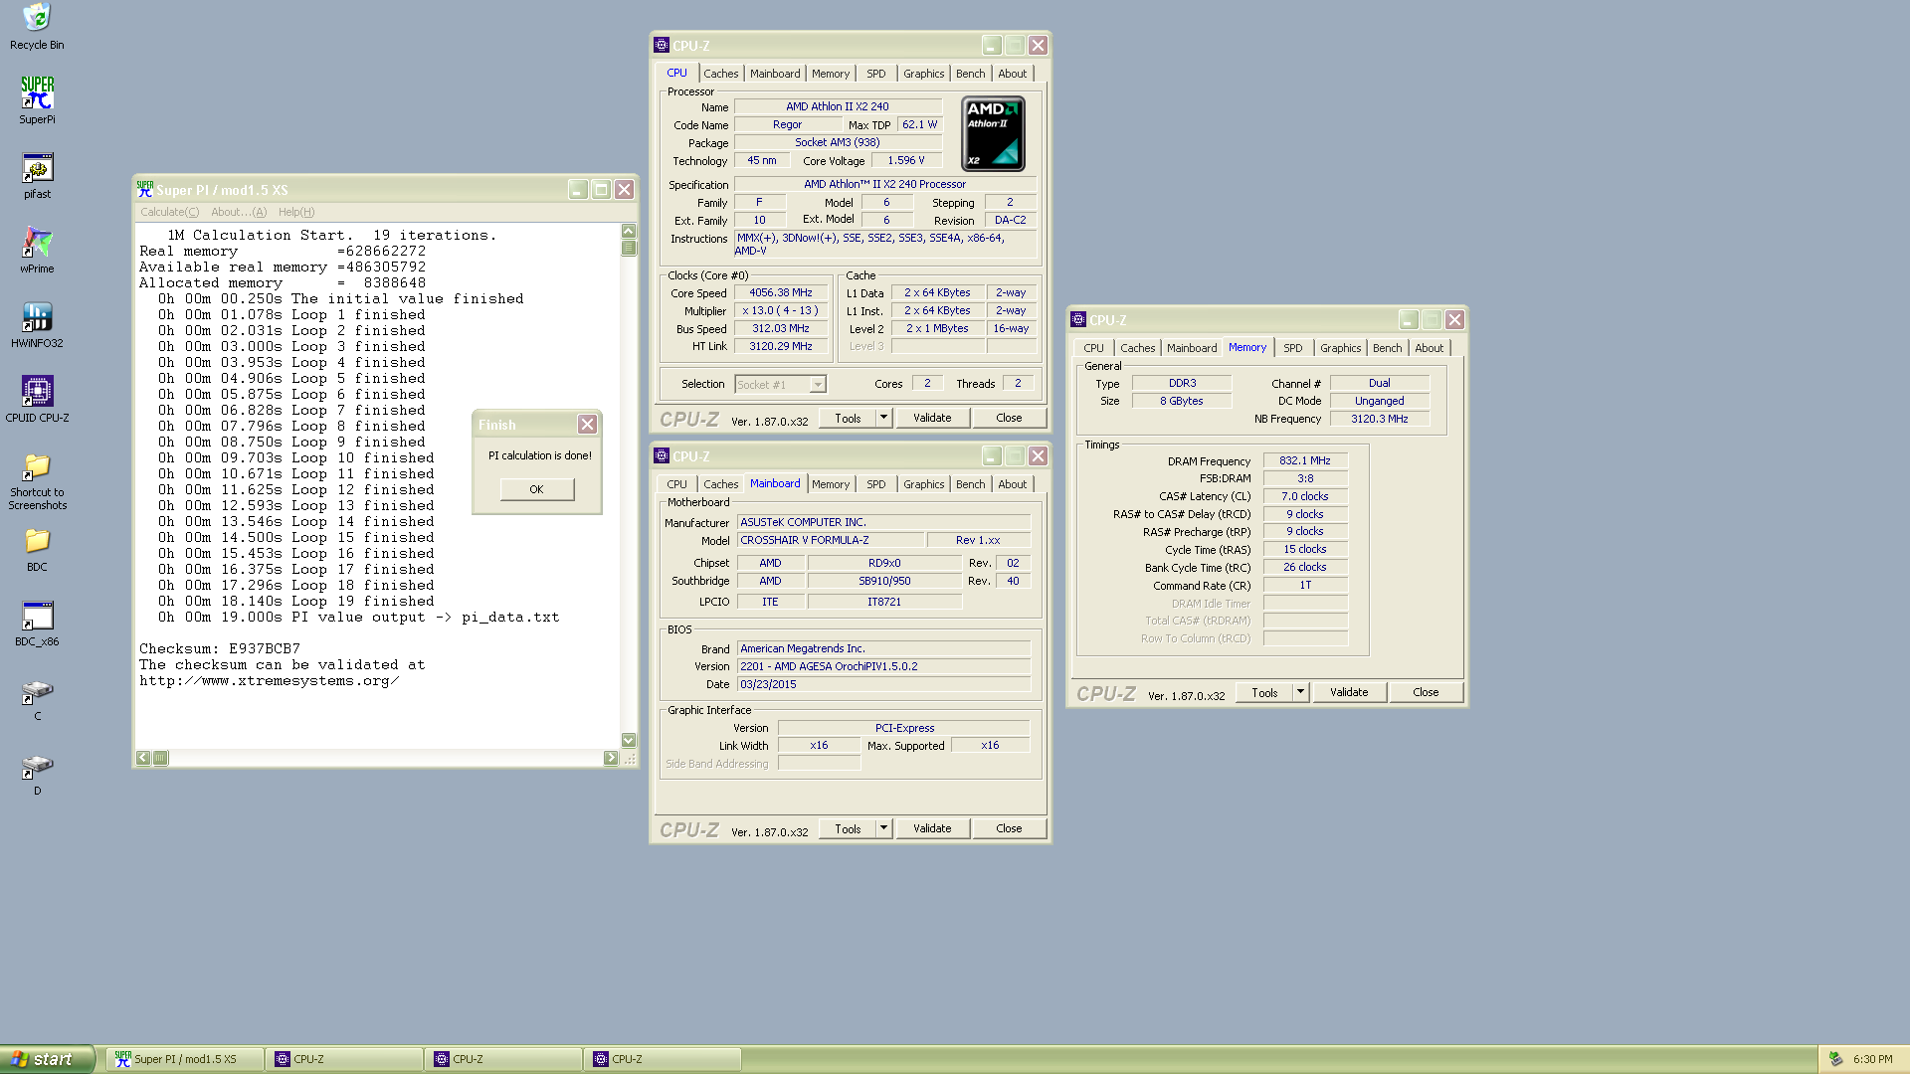The image size is (1910, 1074).
Task: Open CPU tab in Memory window
Action: [1093, 348]
